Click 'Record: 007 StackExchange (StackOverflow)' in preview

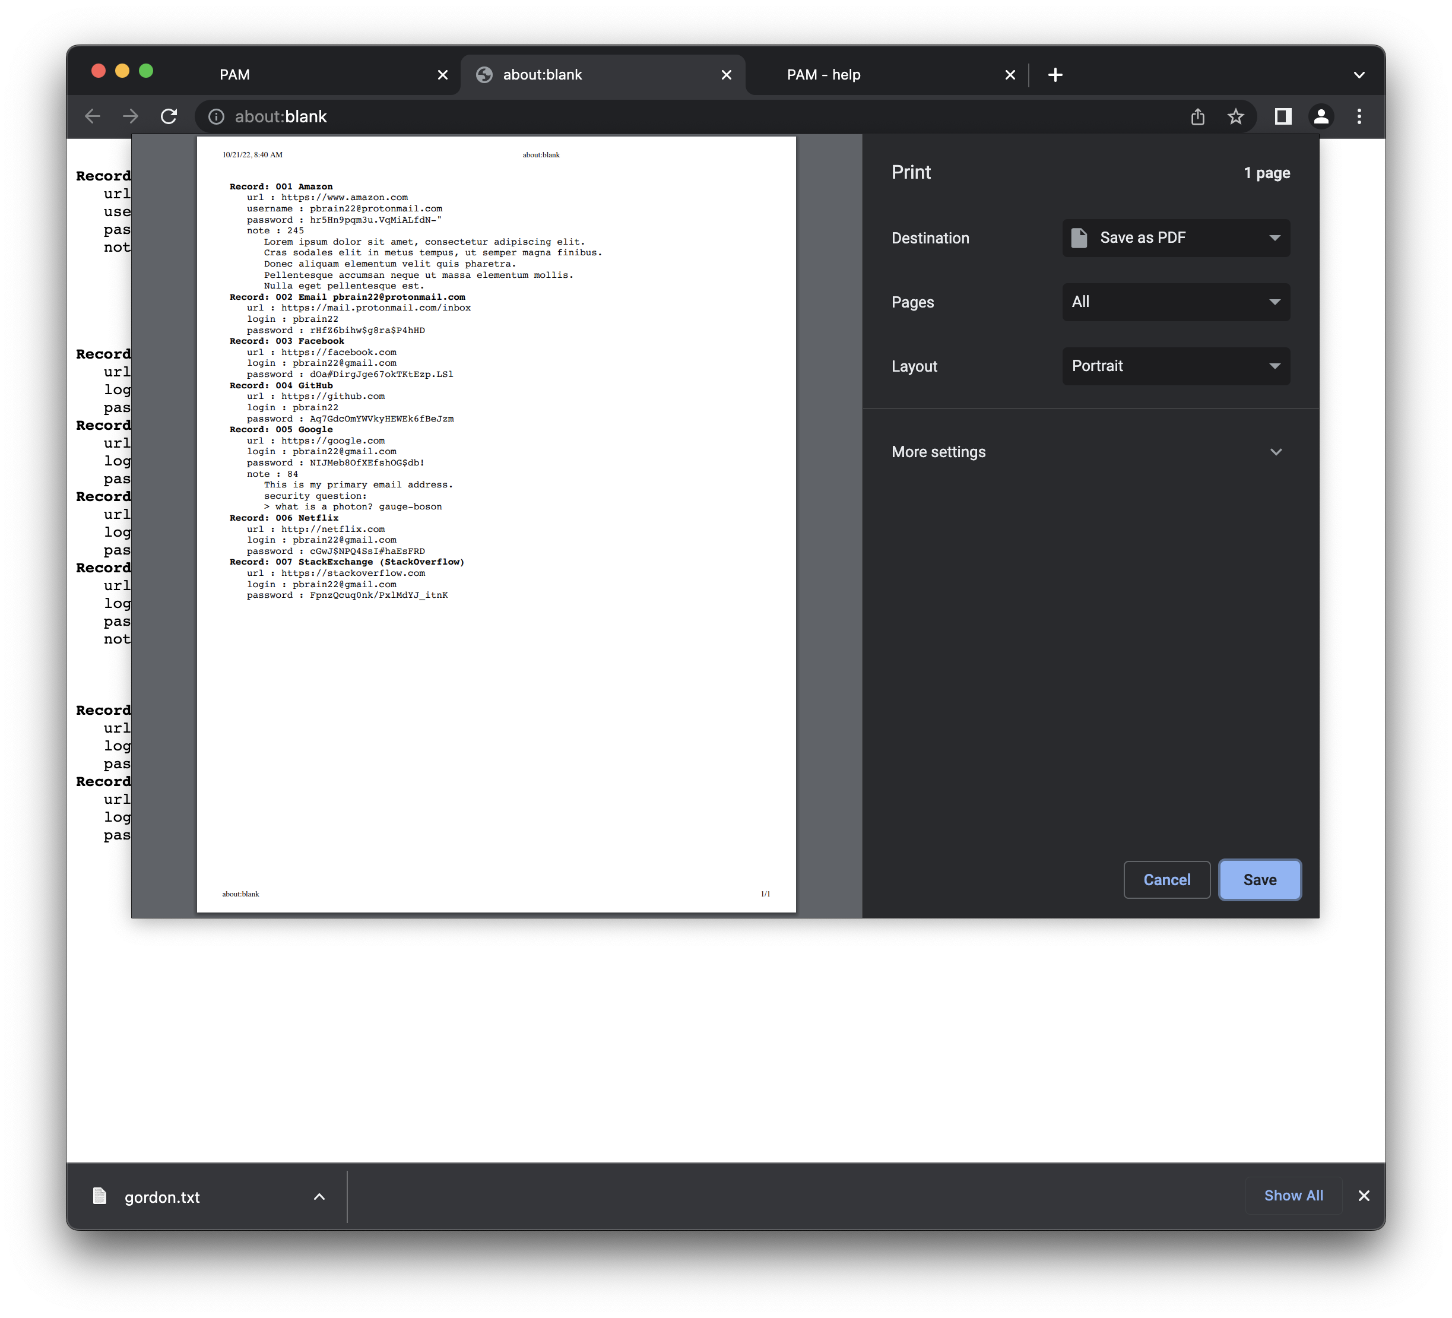click(x=347, y=562)
